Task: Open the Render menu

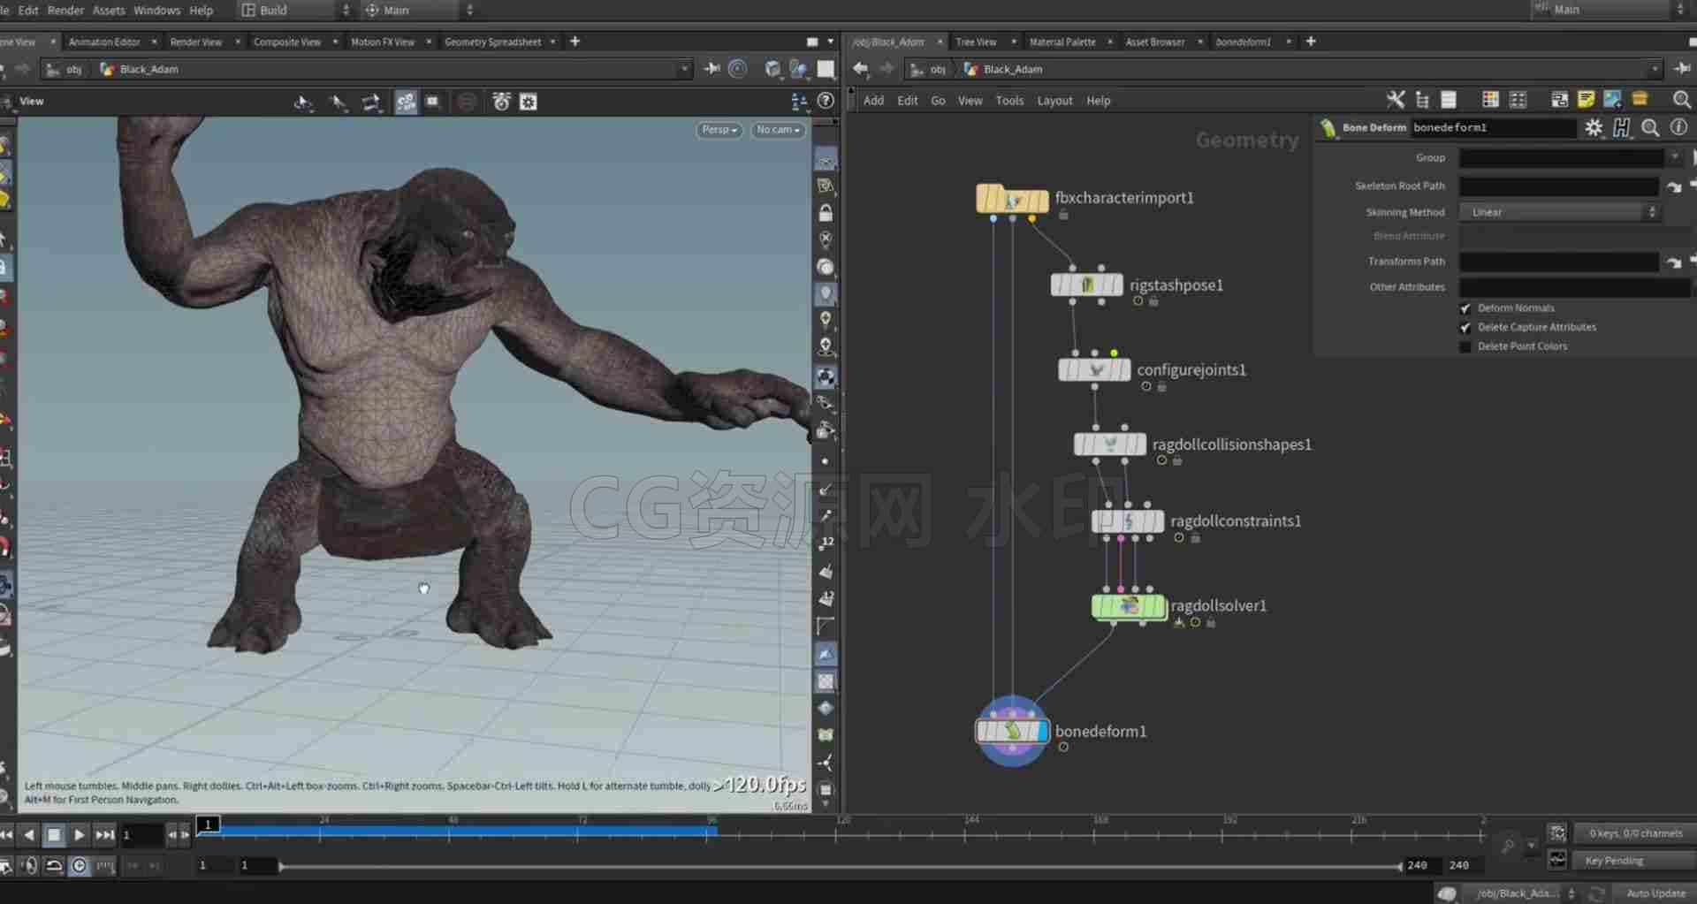Action: tap(65, 11)
